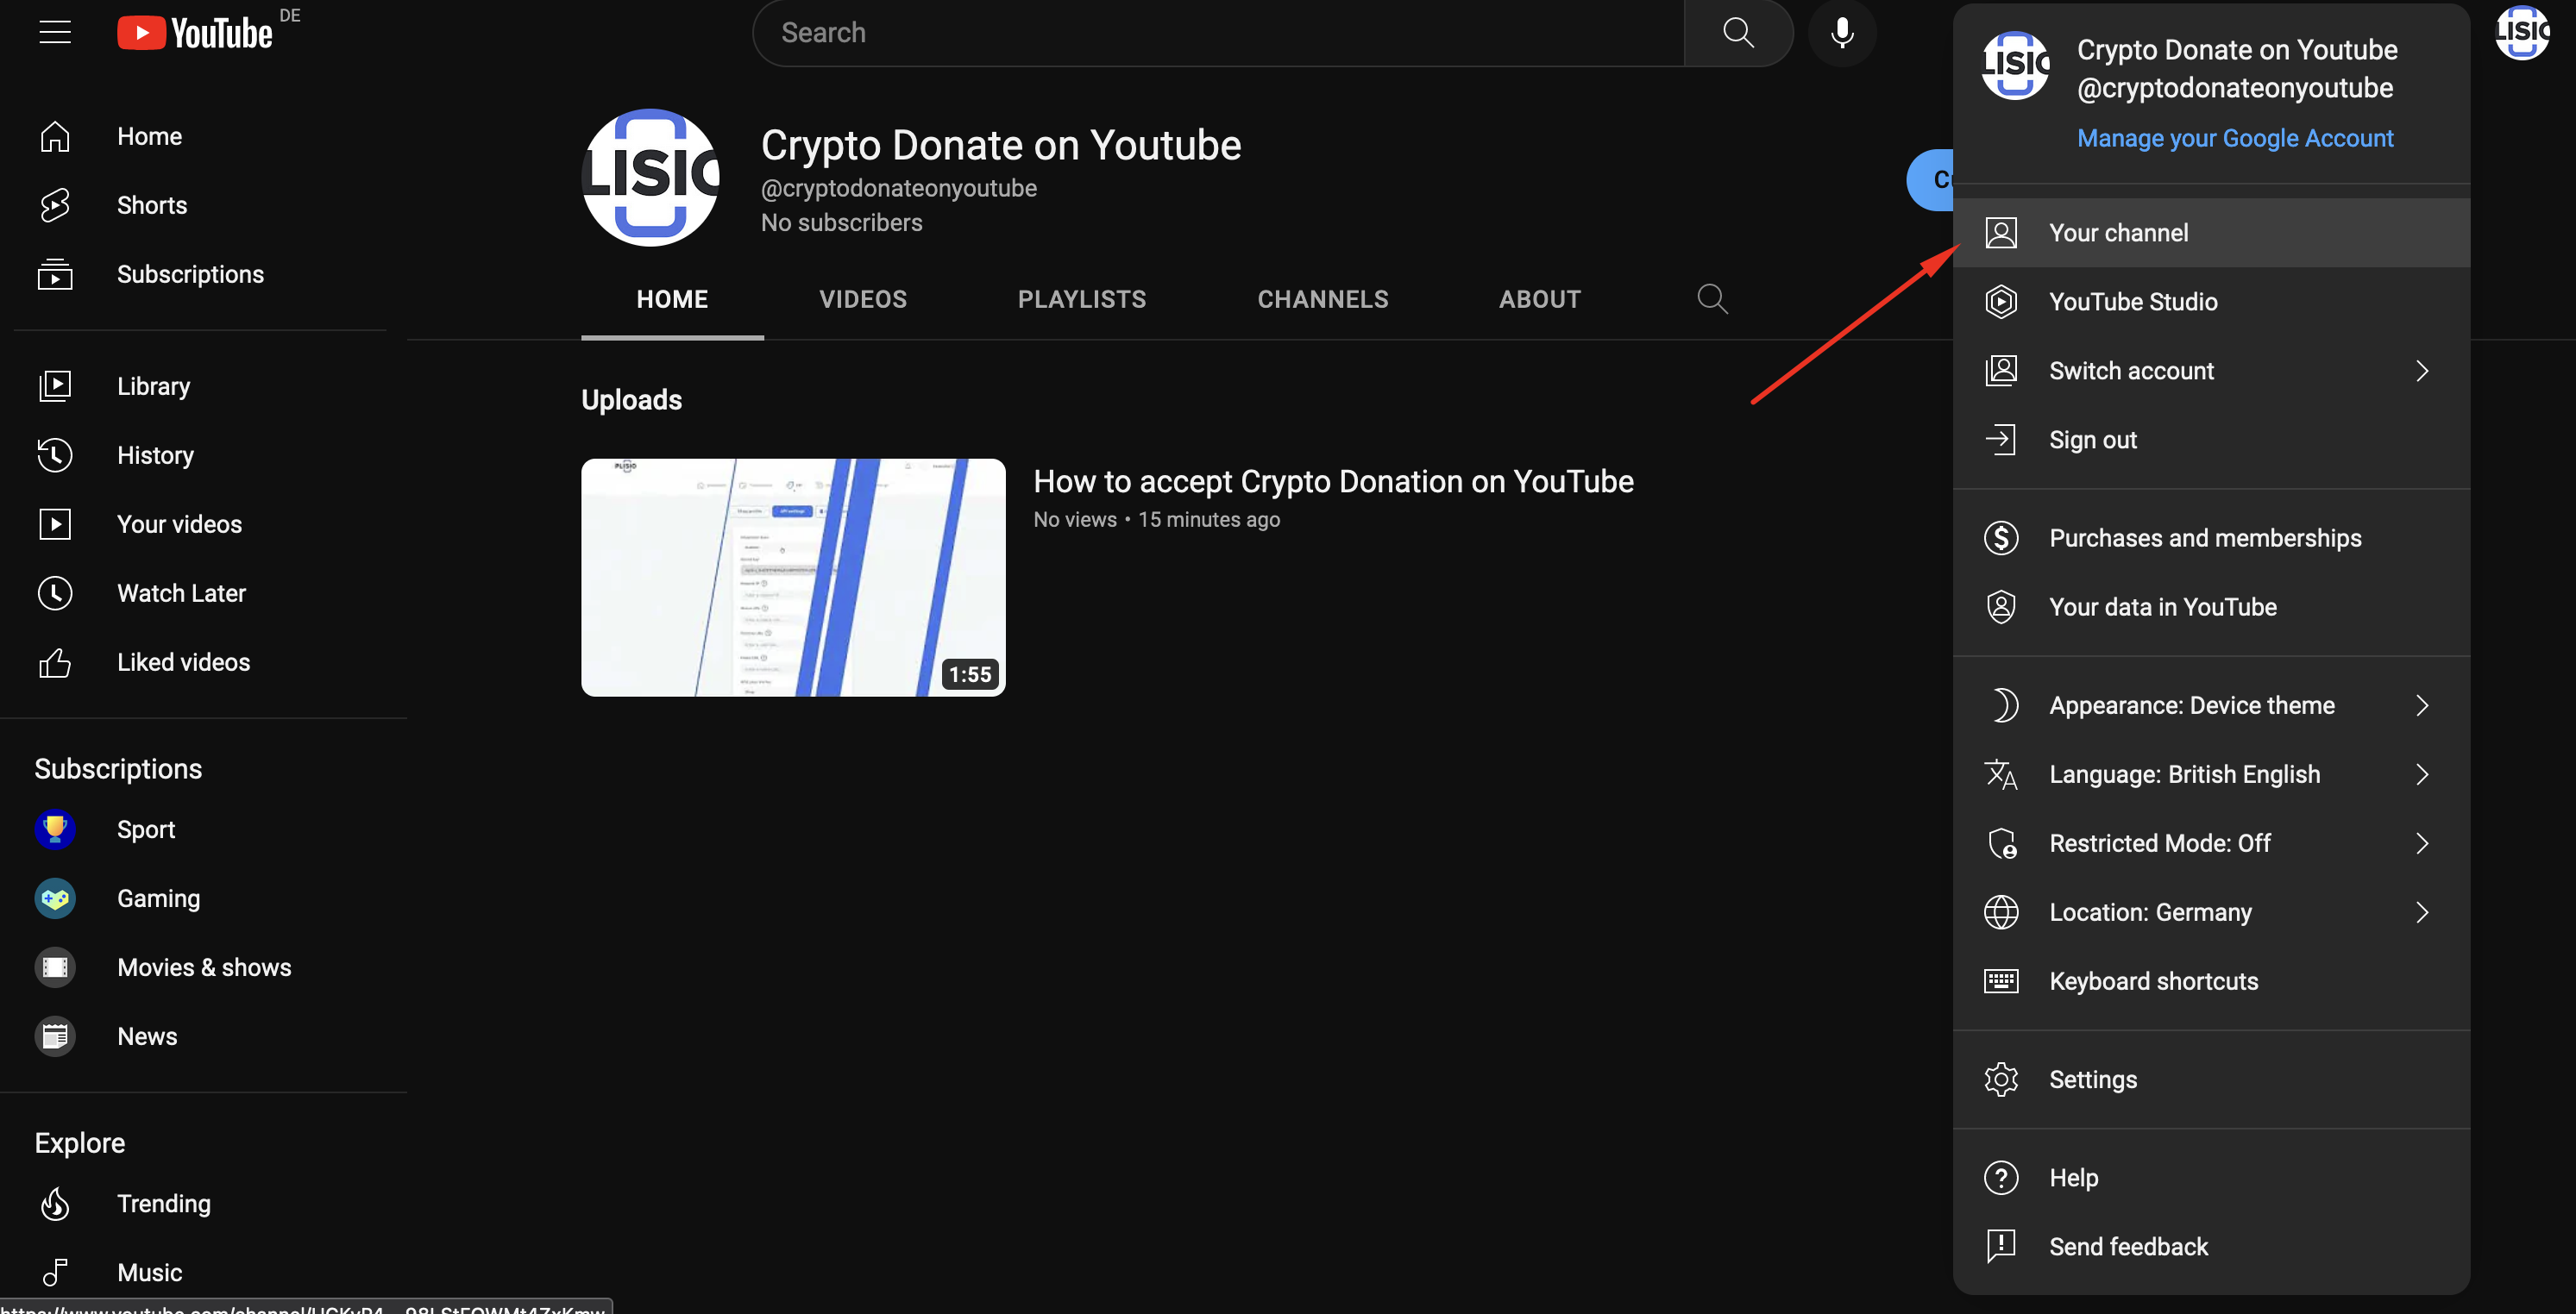Click the Sport trophy icon
Screen dimensions: 2576x1314
tap(55, 829)
